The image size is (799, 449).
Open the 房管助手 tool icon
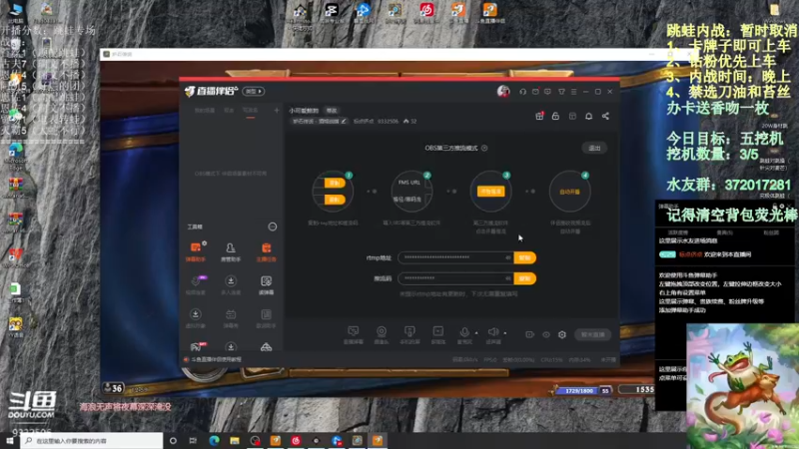pyautogui.click(x=231, y=251)
